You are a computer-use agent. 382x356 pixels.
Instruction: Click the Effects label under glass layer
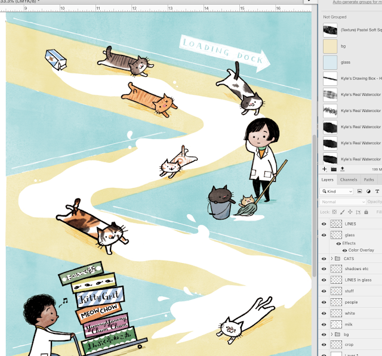349,243
